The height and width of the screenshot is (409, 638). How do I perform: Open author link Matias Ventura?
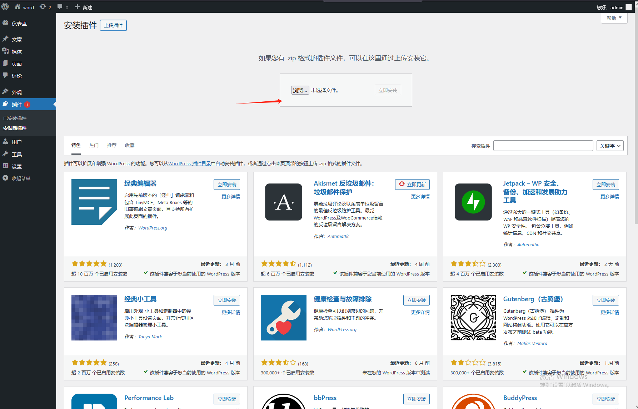pos(532,343)
